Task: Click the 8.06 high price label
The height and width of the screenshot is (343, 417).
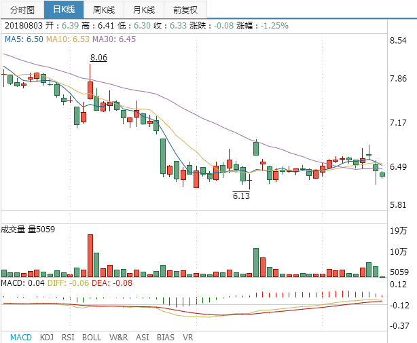Action: pos(98,58)
